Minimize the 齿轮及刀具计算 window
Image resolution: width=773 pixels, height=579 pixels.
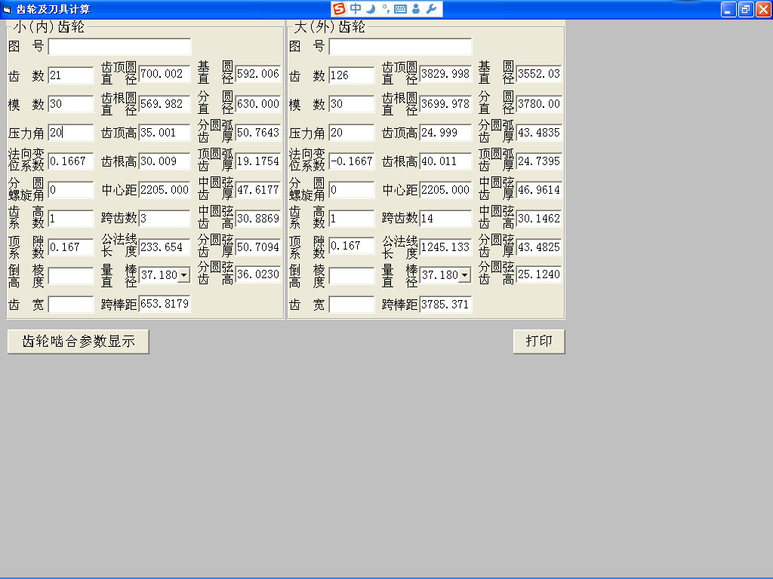pyautogui.click(x=728, y=9)
